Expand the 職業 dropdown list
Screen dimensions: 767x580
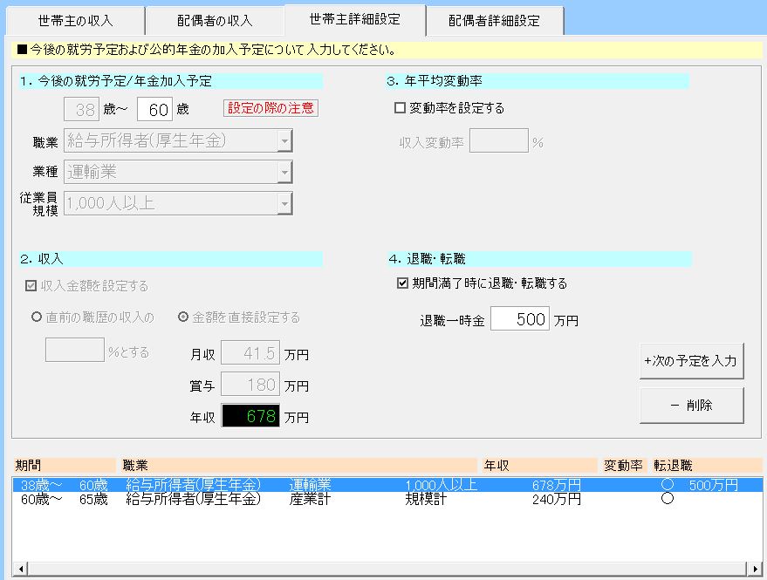[284, 140]
